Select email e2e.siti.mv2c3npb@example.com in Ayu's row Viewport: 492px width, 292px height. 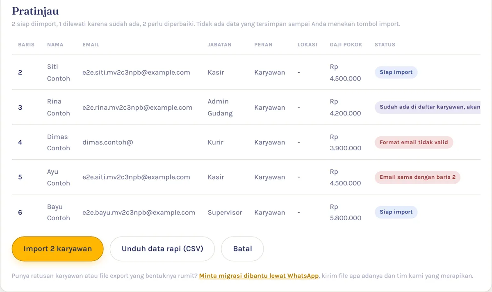(136, 177)
